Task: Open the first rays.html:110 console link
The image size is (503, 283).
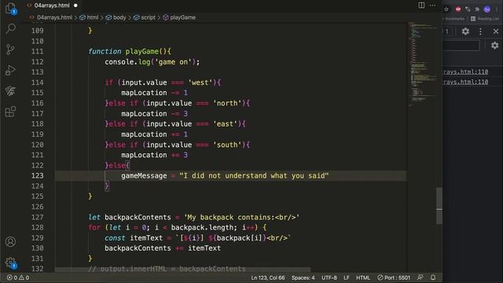Action: coord(466,72)
